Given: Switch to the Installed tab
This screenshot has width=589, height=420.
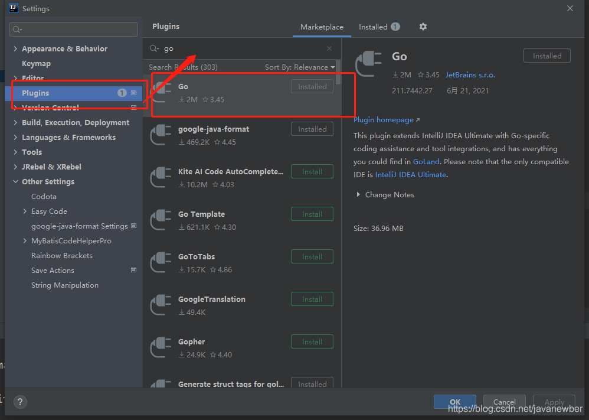Looking at the screenshot, I should (379, 27).
